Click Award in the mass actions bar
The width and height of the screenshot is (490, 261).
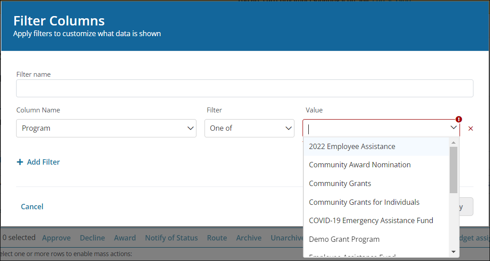[125, 238]
